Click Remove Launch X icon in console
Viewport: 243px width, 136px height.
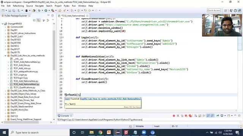click(x=178, y=116)
